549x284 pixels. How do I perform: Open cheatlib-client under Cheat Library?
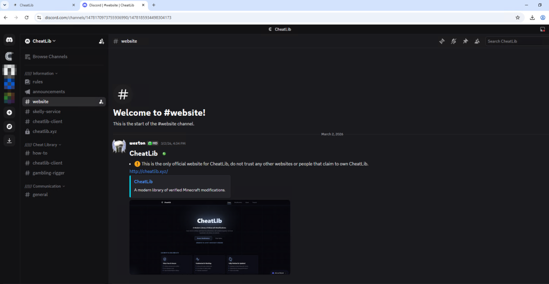64,163
